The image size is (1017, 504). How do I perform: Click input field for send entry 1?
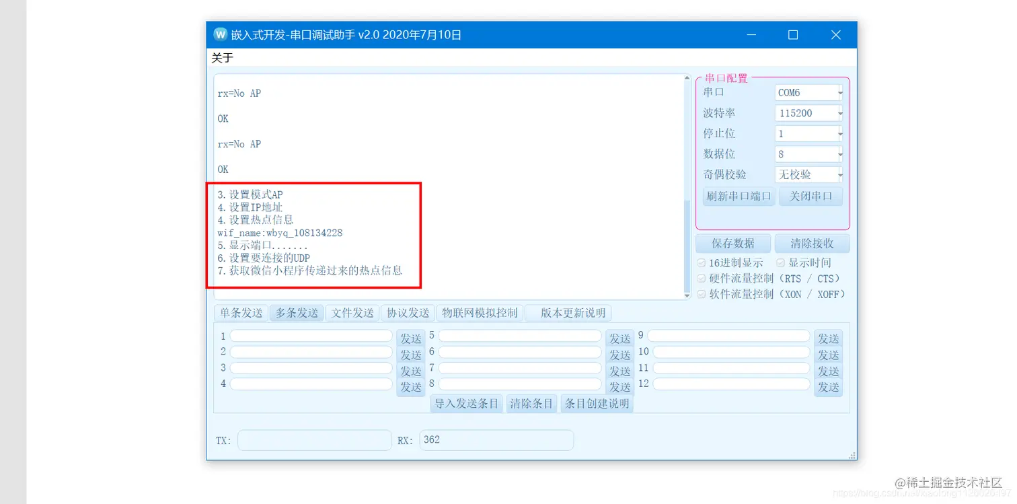coord(311,336)
